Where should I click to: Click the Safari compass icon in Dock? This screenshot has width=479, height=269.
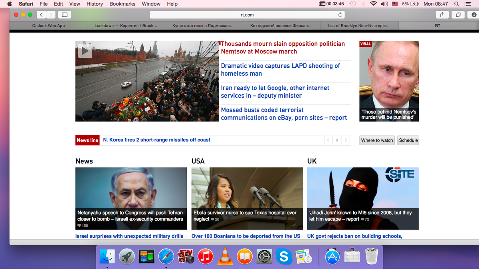coord(166,257)
